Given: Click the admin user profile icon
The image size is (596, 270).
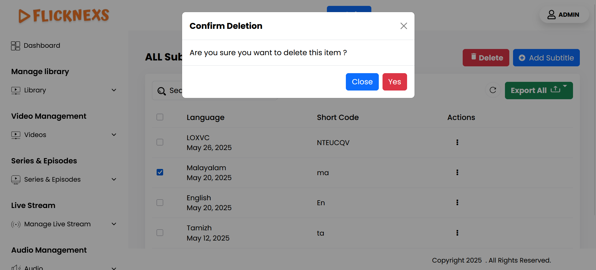Looking at the screenshot, I should tap(551, 15).
